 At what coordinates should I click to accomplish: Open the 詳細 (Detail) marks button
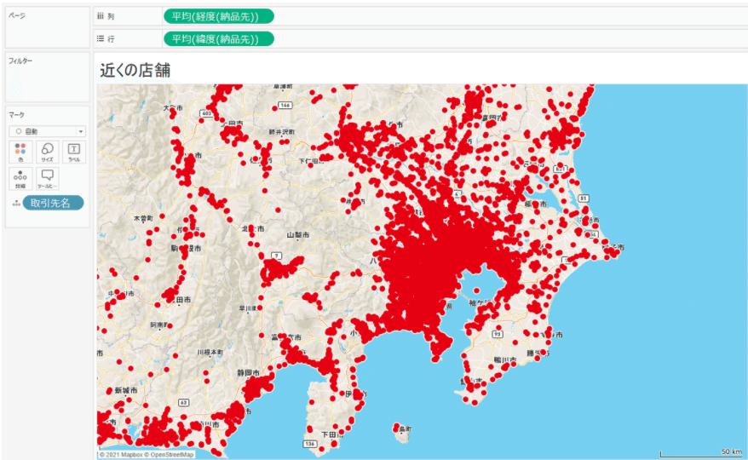coord(20,177)
